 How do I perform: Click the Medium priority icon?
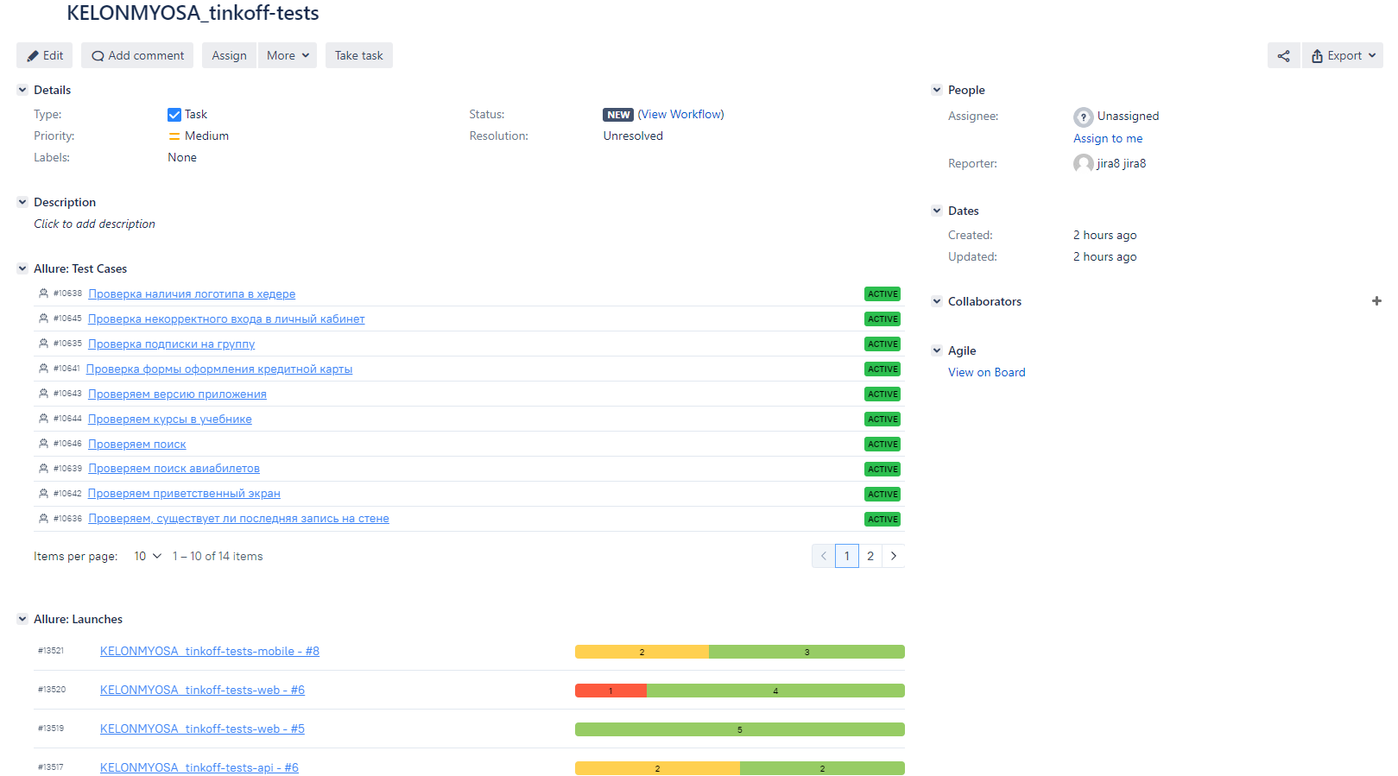(174, 136)
